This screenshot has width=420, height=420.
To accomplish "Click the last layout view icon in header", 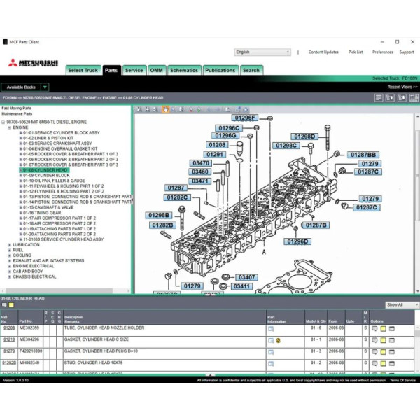I will pos(415,98).
